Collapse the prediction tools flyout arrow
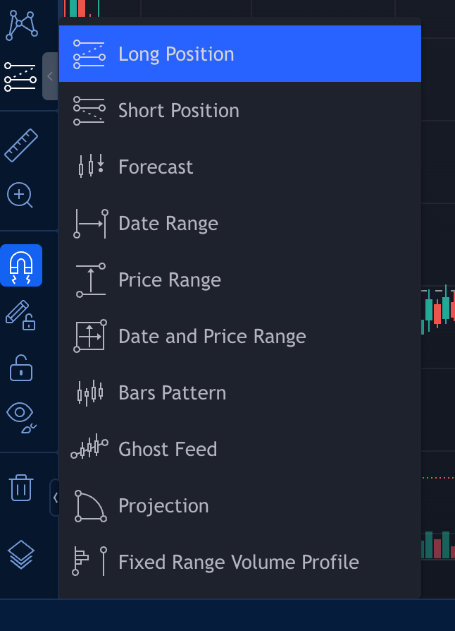Viewport: 455px width, 631px height. click(x=50, y=76)
